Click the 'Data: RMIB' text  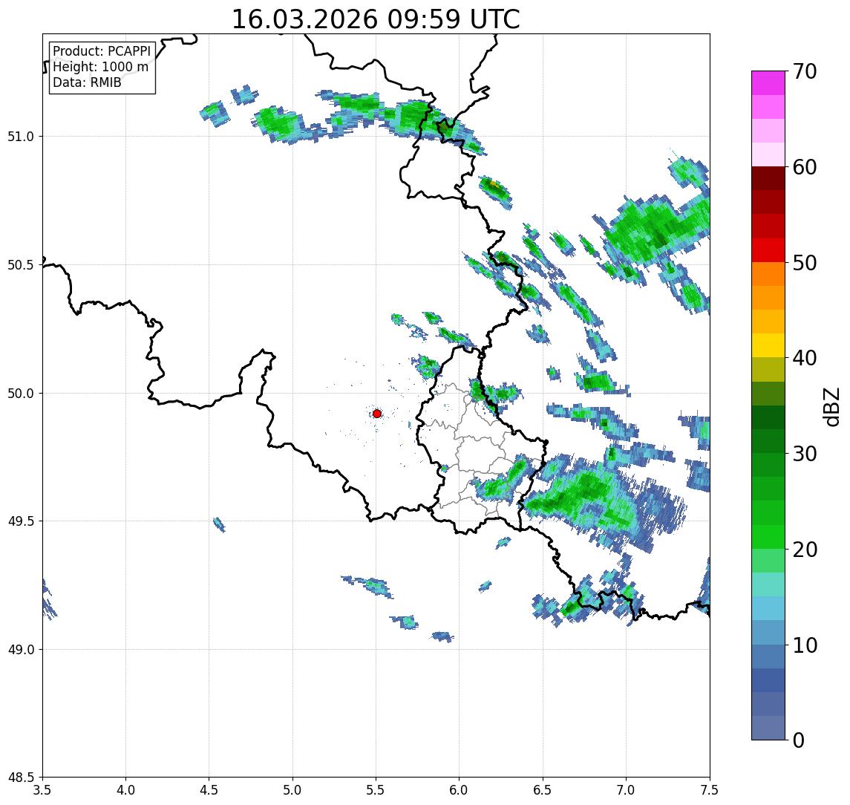tap(87, 82)
